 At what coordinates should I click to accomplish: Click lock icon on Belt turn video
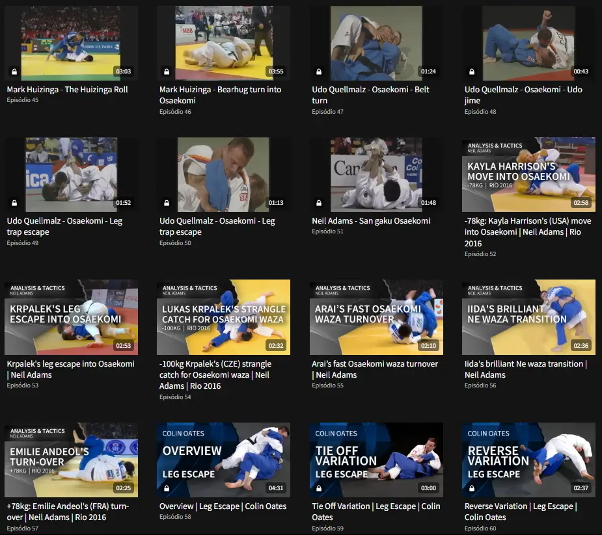coord(319,72)
